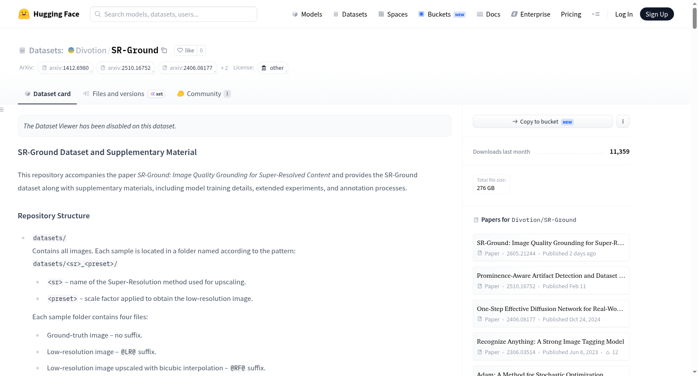
Task: Click upvote triangle on Recognize Anything paper
Action: (x=608, y=352)
